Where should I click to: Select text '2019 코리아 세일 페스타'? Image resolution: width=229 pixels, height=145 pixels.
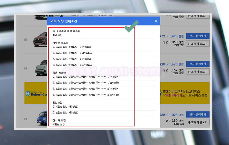66,31
